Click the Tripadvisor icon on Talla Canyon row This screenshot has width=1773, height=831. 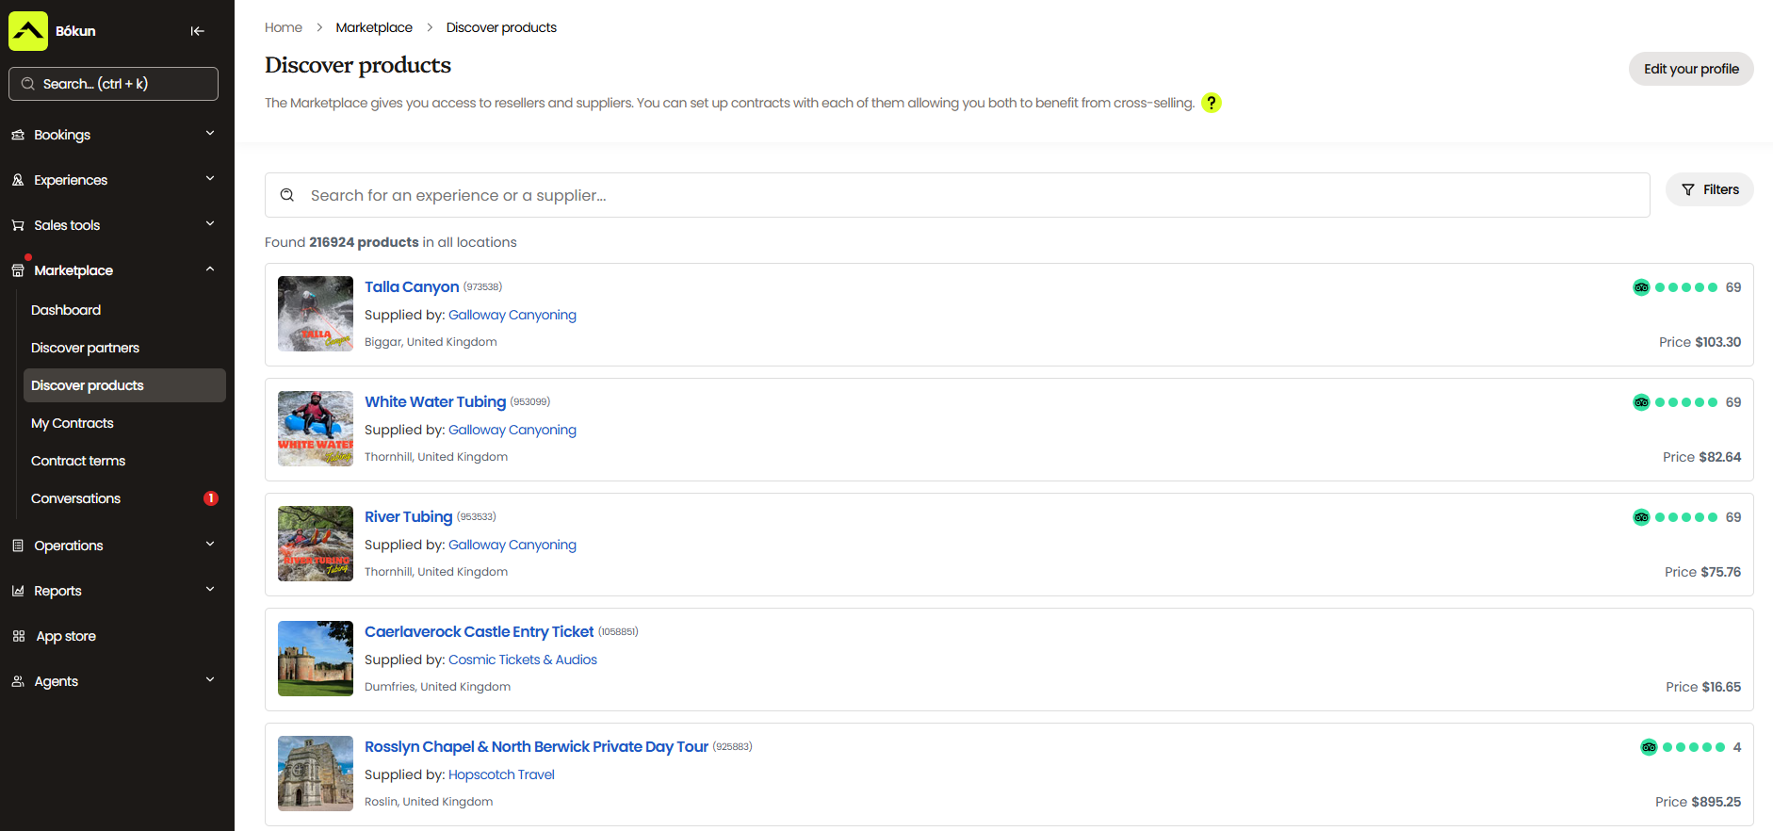coord(1641,287)
